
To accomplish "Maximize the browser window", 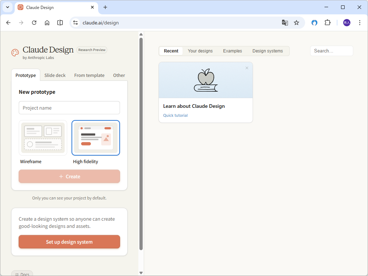I will pos(343,7).
